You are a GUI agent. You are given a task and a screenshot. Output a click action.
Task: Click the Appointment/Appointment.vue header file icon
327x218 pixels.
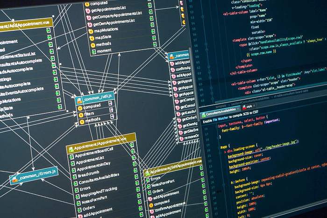click(71, 149)
